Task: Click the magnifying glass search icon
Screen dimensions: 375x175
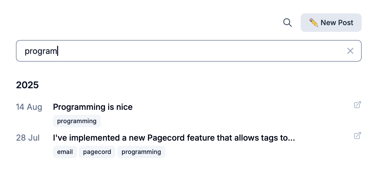Action: (287, 23)
